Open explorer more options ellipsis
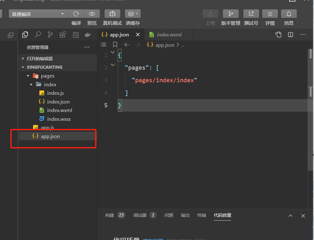This screenshot has height=240, width=314. (x=87, y=47)
